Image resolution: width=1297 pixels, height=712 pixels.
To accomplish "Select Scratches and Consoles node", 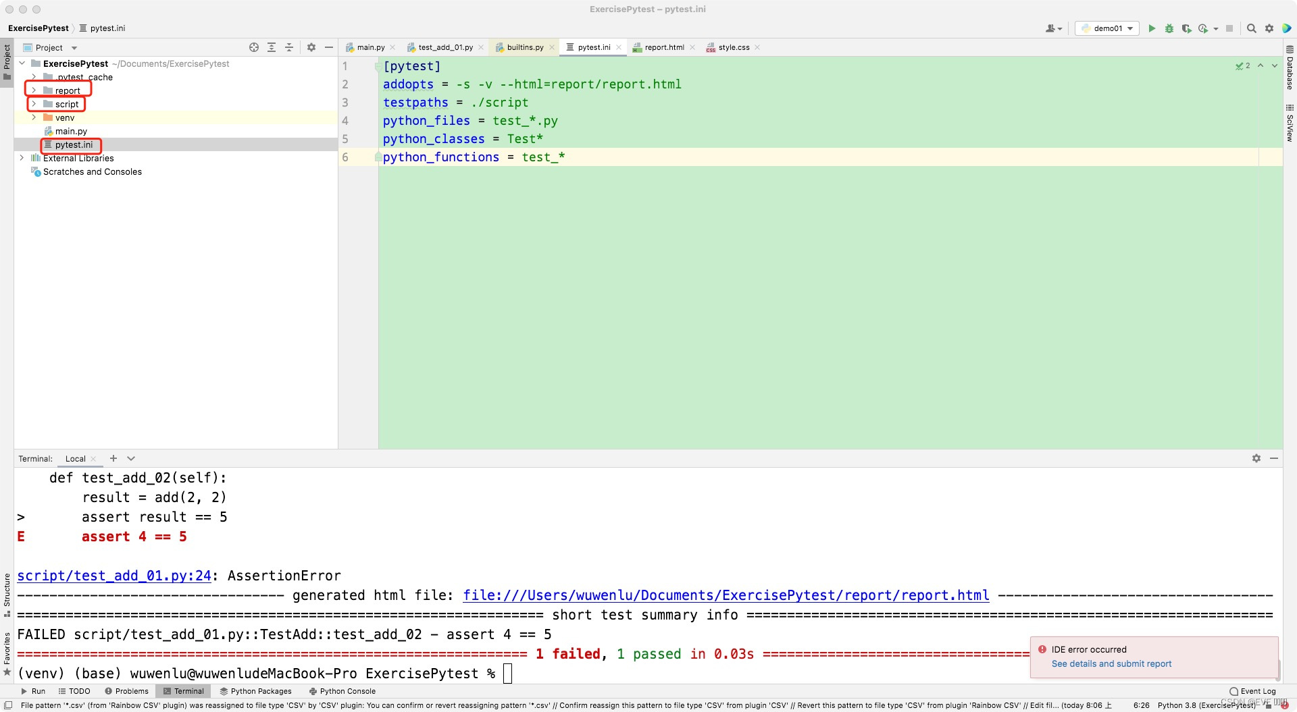I will pyautogui.click(x=93, y=171).
